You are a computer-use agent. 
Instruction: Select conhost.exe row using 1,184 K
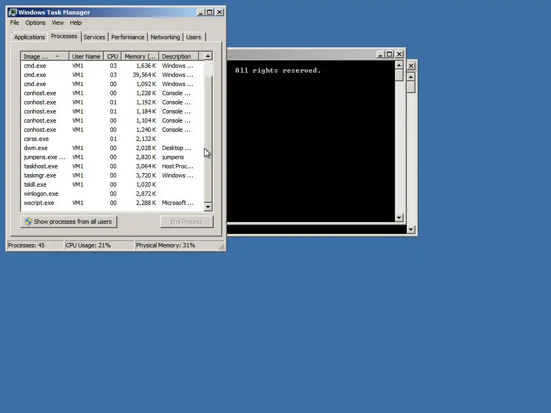point(112,111)
